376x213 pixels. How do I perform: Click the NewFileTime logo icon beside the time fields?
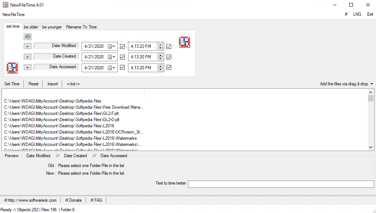(184, 42)
